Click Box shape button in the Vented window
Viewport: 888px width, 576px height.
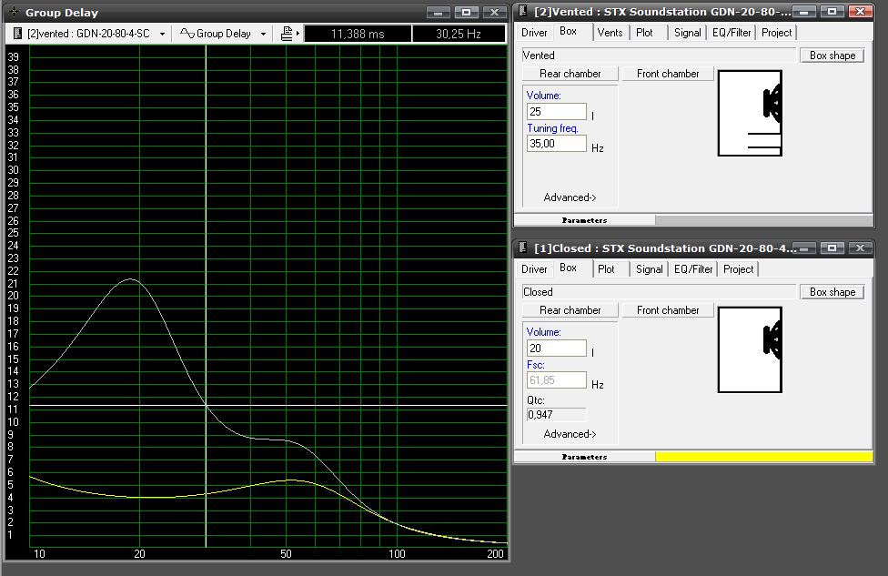pyautogui.click(x=832, y=56)
